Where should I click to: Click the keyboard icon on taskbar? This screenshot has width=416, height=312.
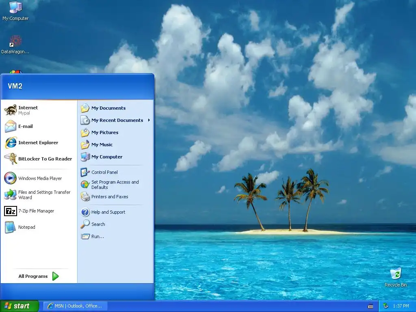coord(370,306)
